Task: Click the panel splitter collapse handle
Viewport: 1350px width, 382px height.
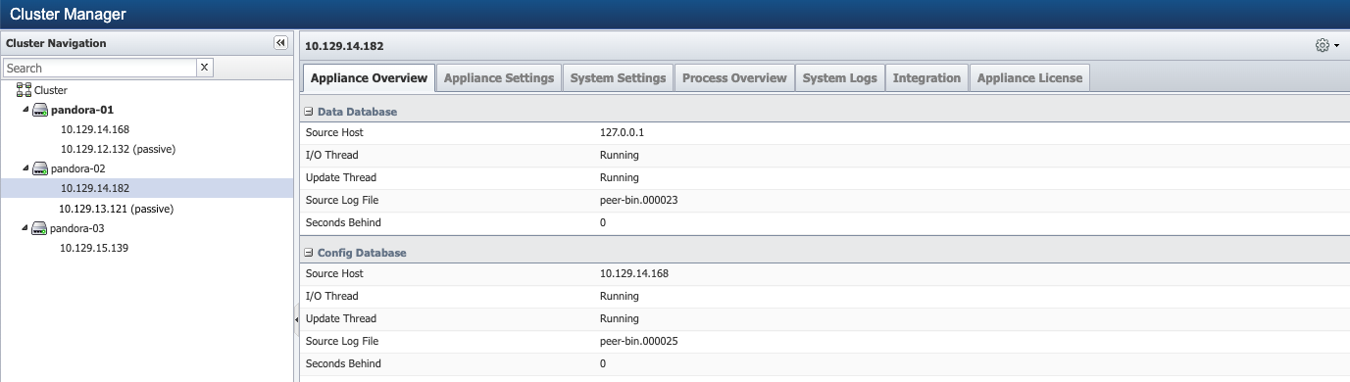Action: click(x=296, y=320)
